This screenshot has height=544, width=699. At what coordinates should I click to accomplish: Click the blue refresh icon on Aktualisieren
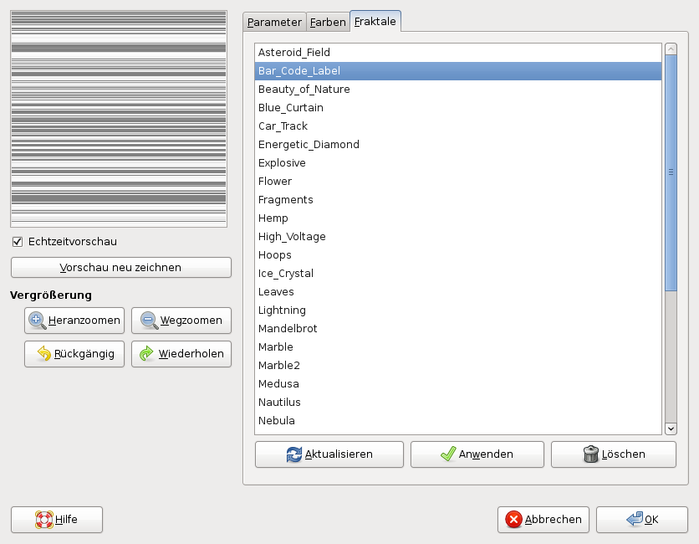(x=294, y=454)
